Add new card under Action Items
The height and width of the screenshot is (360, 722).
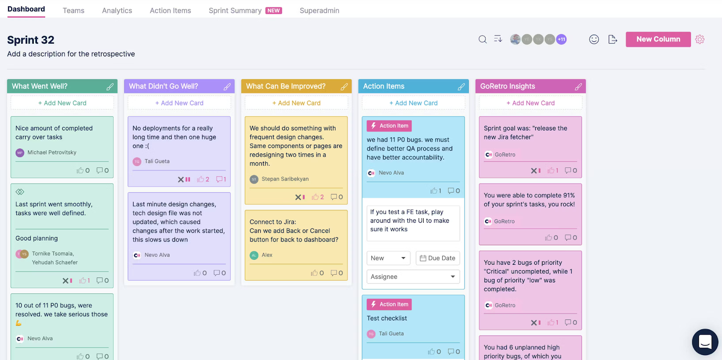point(413,103)
